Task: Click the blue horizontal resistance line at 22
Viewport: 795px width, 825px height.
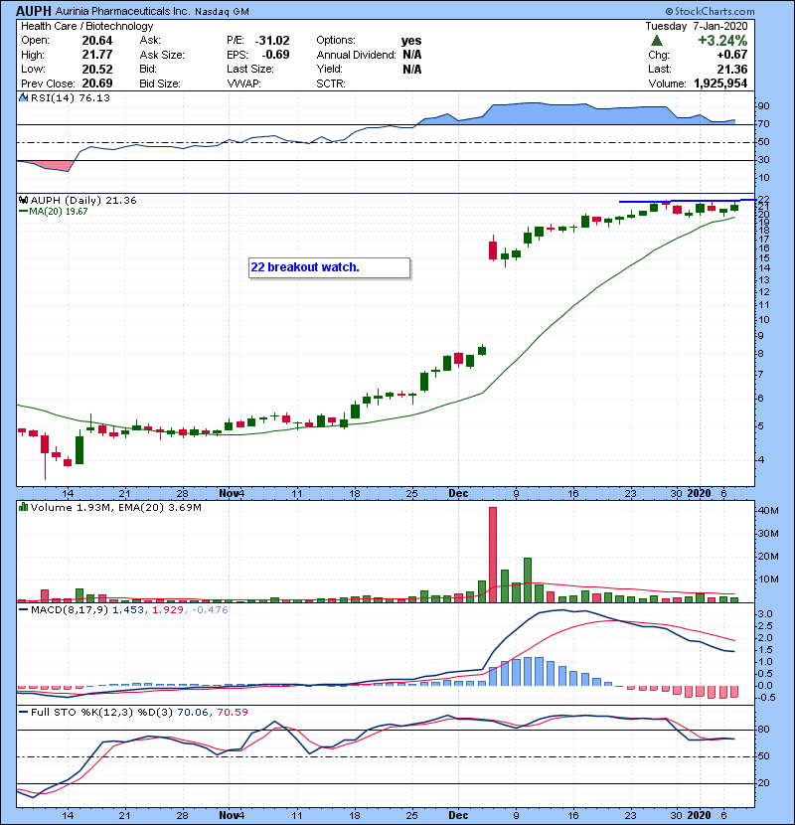Action: point(687,201)
